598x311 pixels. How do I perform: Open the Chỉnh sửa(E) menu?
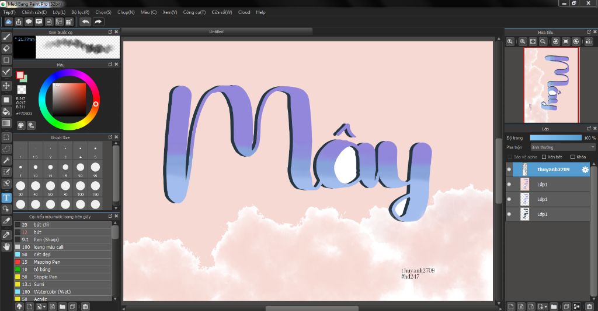tap(34, 12)
